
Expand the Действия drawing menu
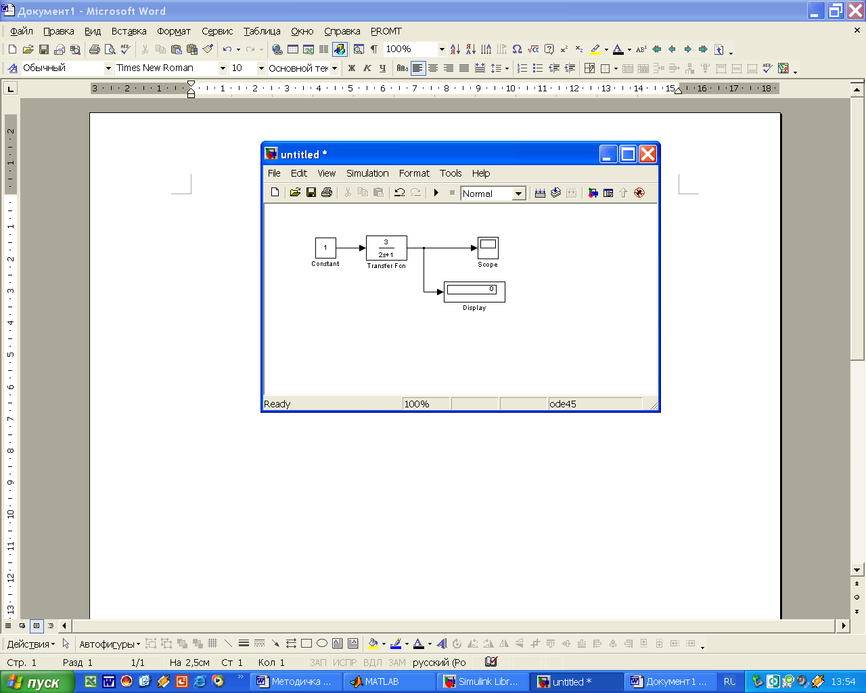point(31,644)
